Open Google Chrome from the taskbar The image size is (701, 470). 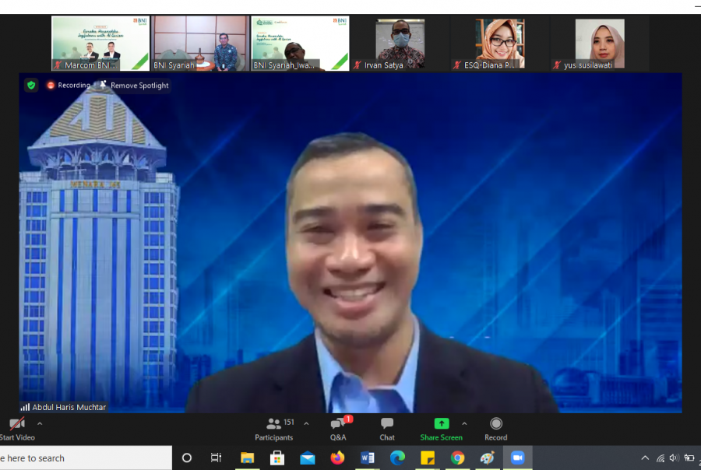tap(457, 458)
